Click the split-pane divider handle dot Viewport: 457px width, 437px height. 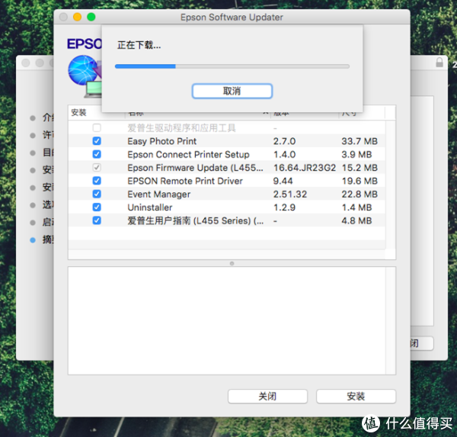pyautogui.click(x=232, y=263)
